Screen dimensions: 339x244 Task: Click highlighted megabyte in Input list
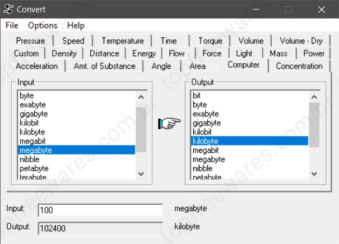77,150
